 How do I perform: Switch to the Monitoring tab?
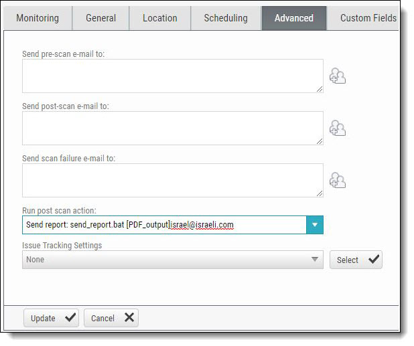pyautogui.click(x=38, y=18)
